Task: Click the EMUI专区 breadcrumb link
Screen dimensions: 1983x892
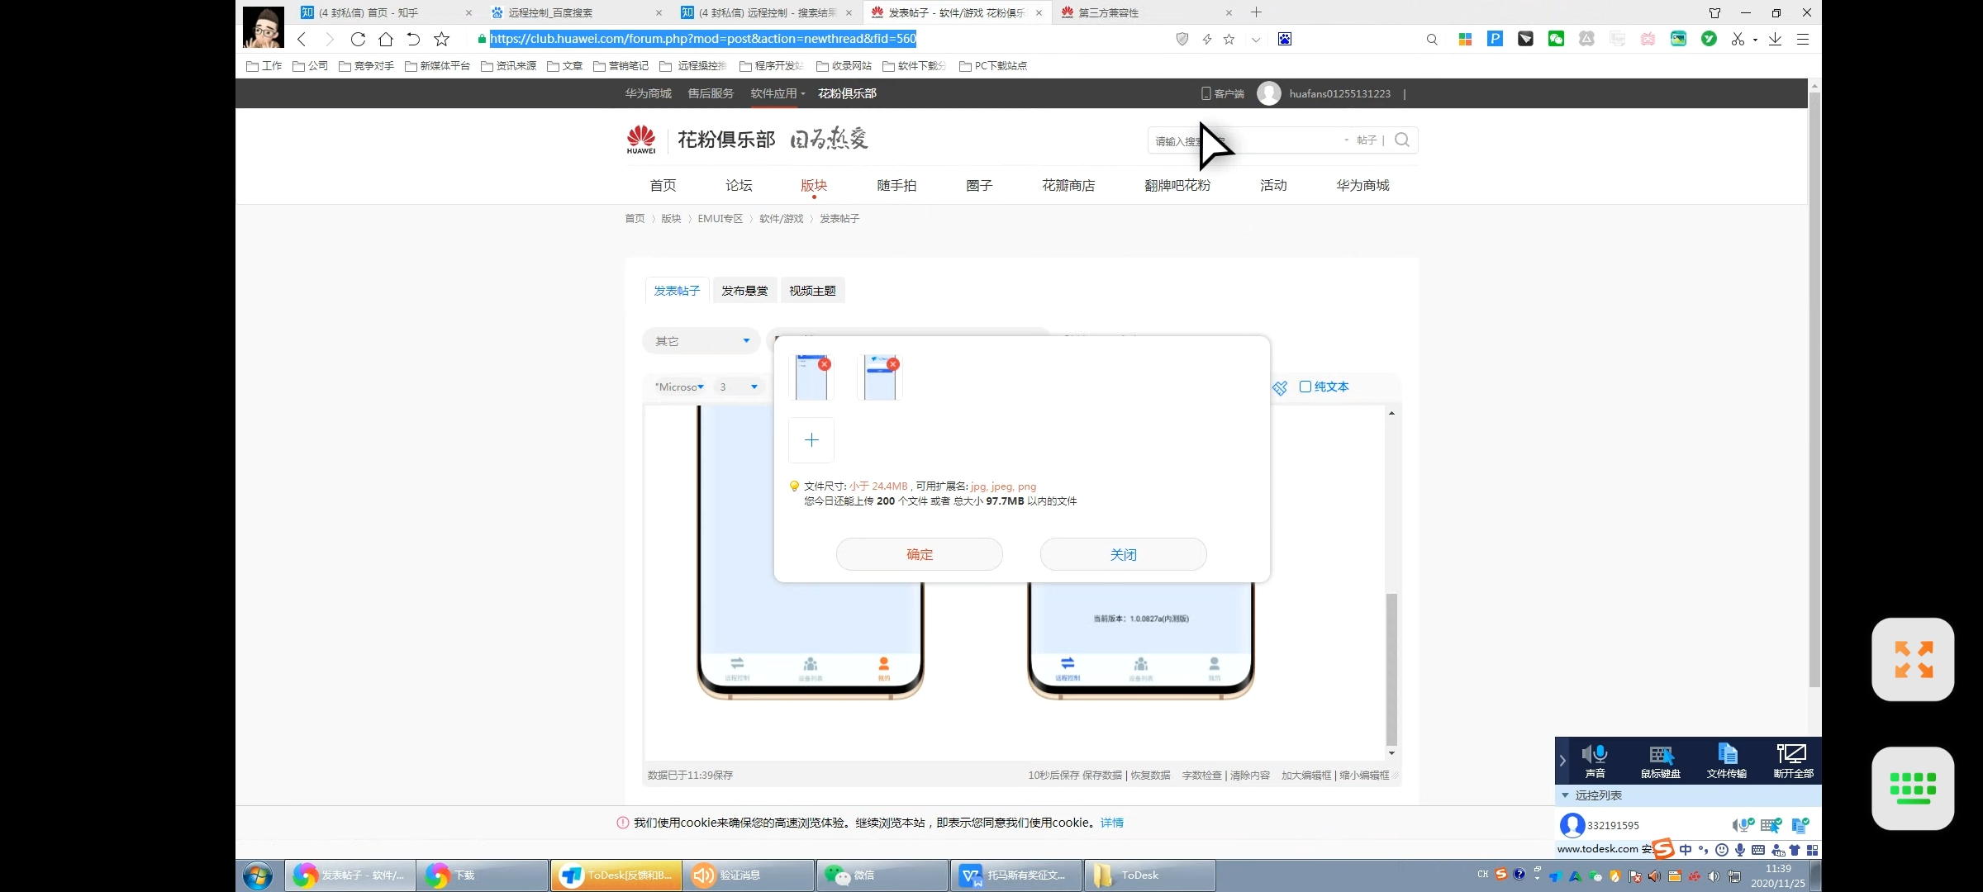Action: [720, 219]
